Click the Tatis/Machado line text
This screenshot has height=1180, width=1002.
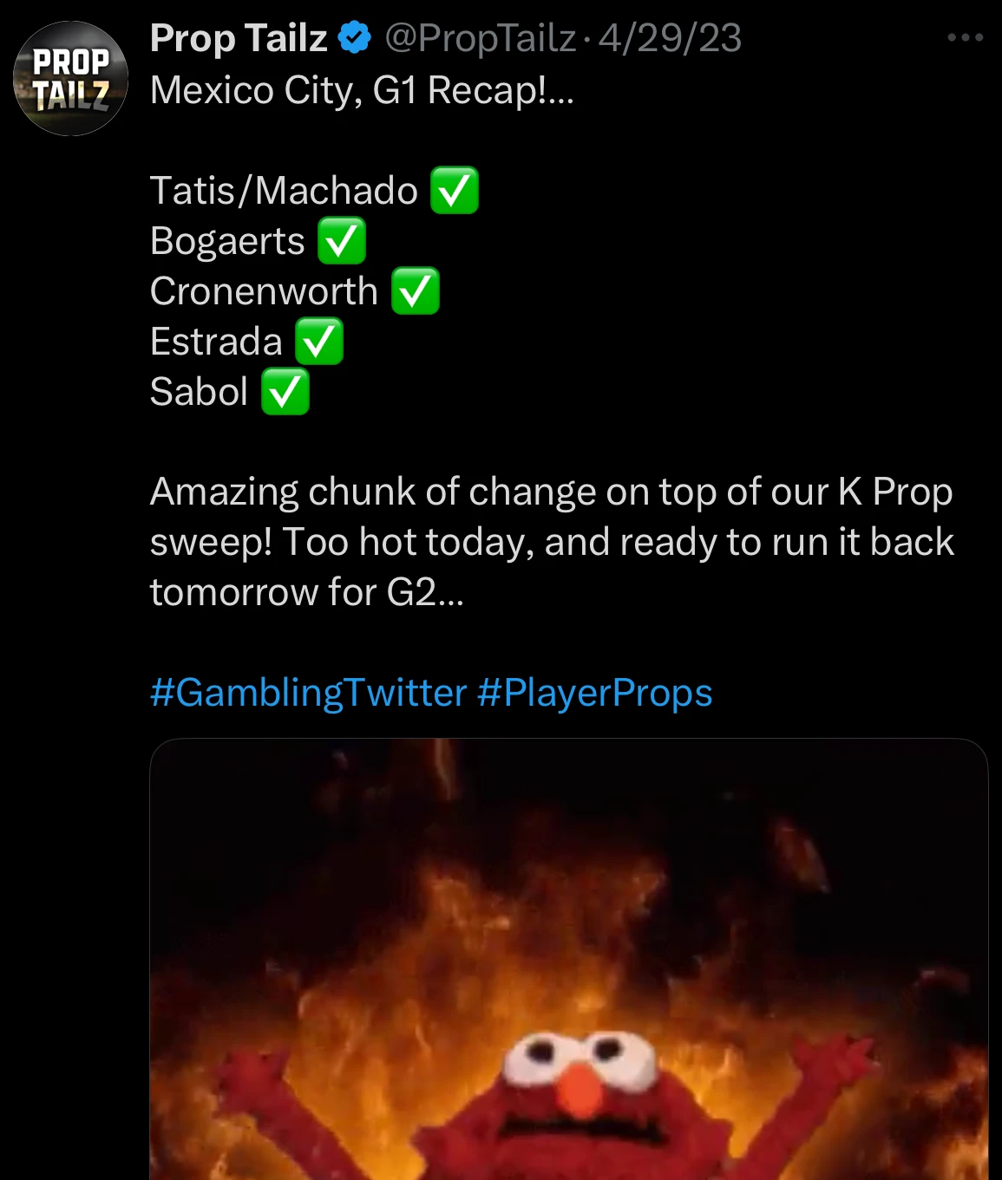pyautogui.click(x=284, y=191)
